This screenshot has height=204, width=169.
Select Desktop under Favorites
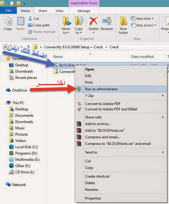click(22, 65)
